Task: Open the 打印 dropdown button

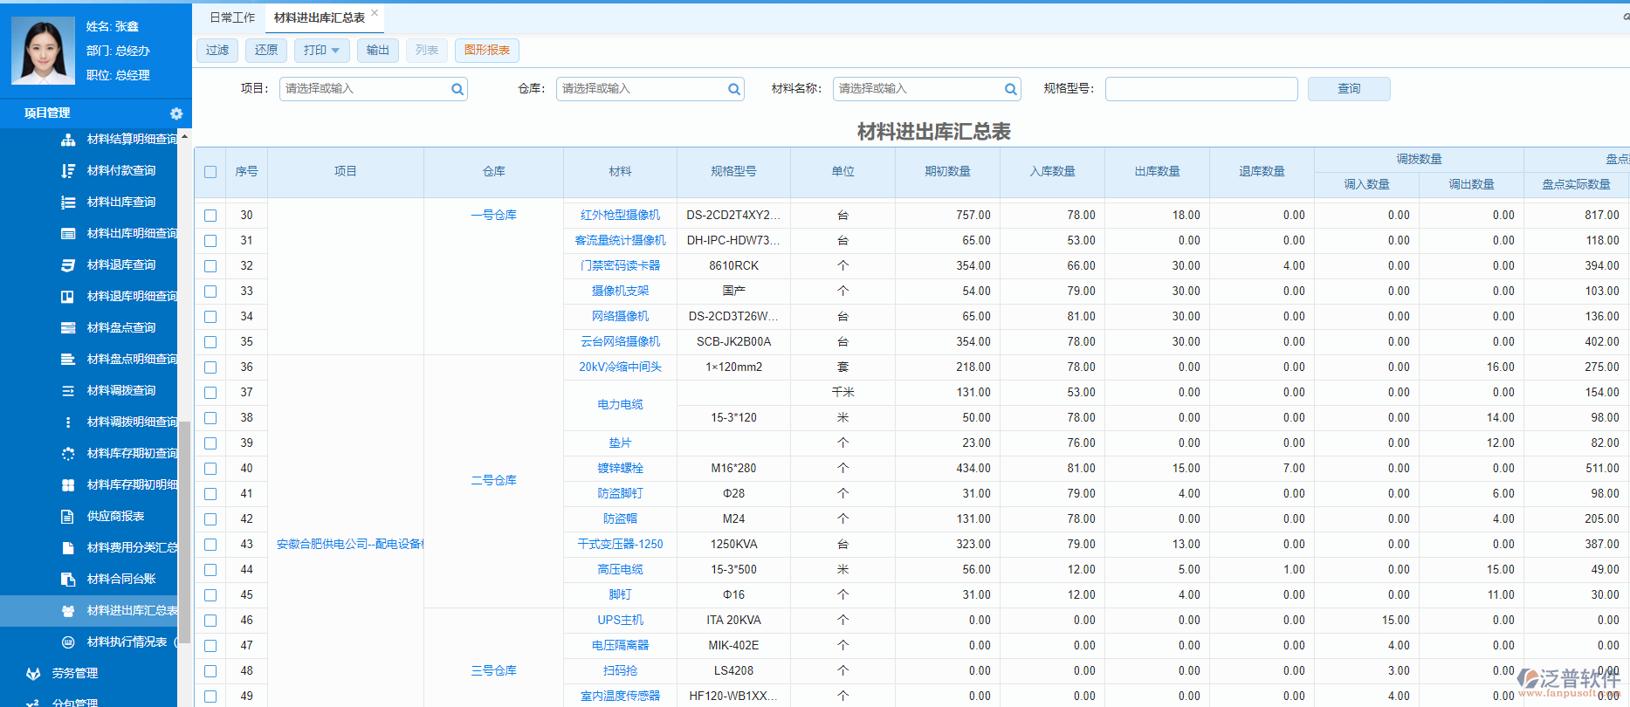Action: 321,51
